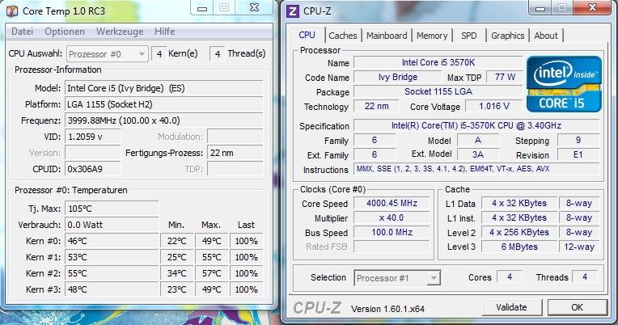
Task: Expand the Selection Processor #1 dropdown in CPU-Z
Action: (397, 278)
